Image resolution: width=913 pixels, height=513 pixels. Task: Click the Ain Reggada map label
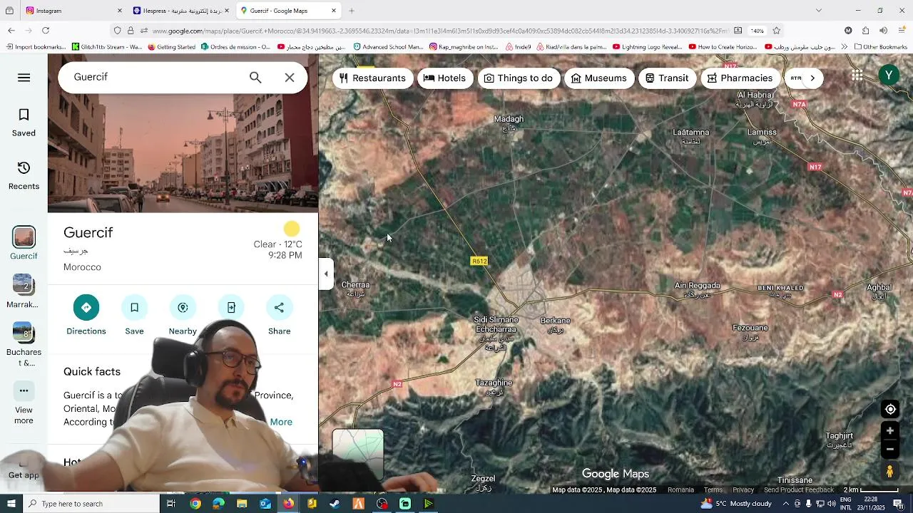[x=697, y=290]
